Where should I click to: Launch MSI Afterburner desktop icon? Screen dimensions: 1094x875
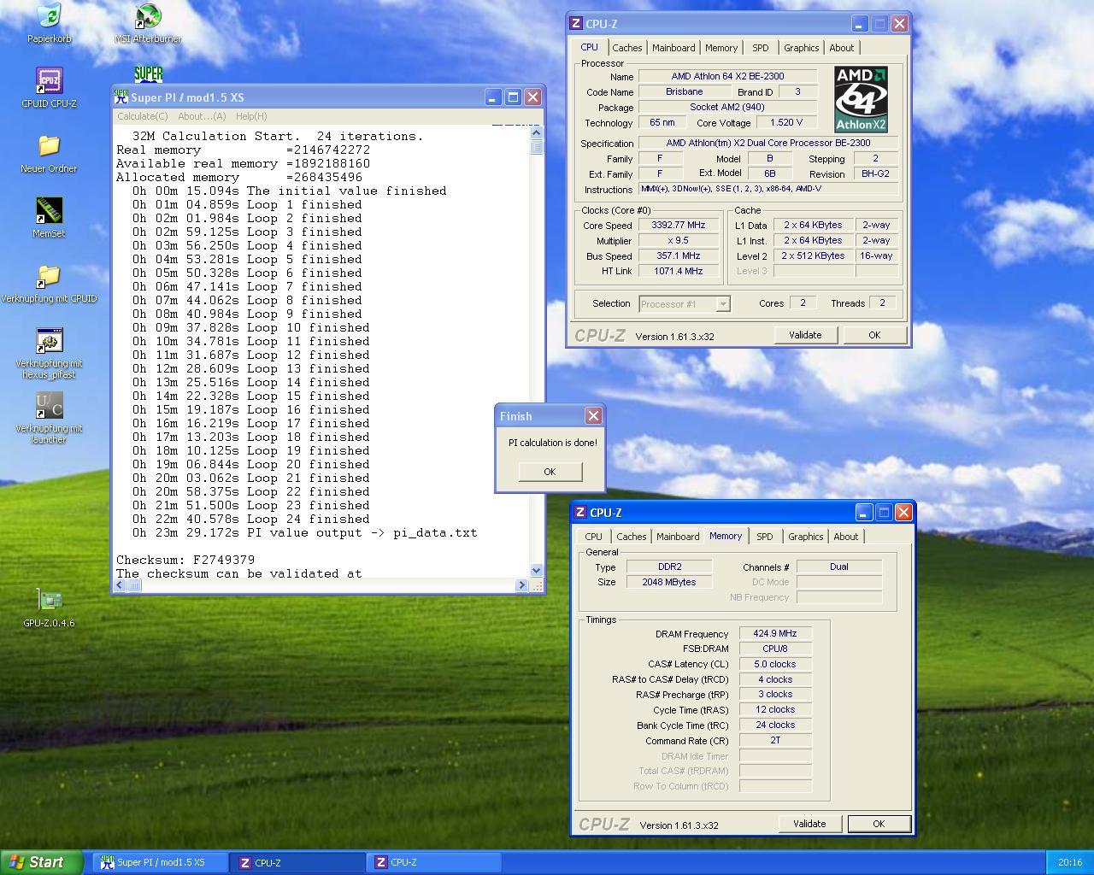pos(148,16)
